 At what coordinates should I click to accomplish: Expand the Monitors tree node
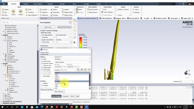(4, 54)
